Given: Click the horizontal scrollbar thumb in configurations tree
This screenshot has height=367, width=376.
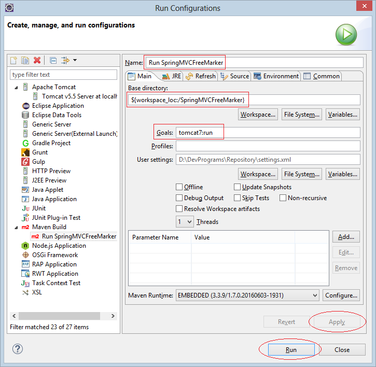Looking at the screenshot, I should coord(59,316).
